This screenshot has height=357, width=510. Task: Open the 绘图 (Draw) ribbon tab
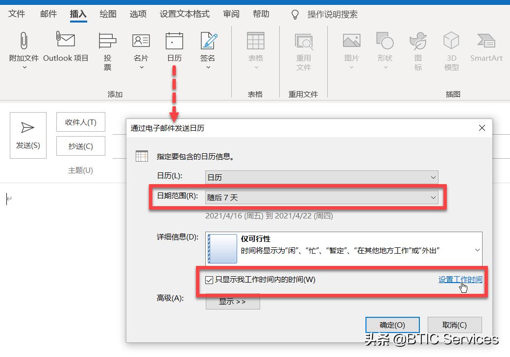[107, 14]
